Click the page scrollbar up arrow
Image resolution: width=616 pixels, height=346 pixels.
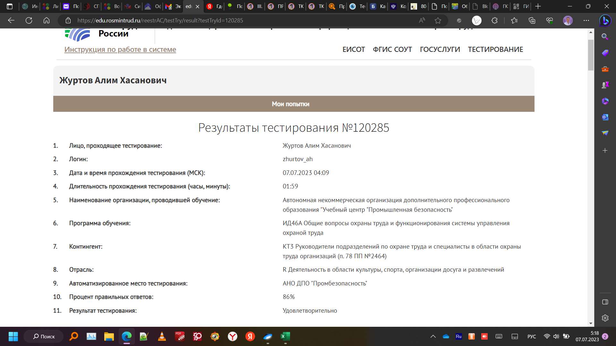coord(591,32)
